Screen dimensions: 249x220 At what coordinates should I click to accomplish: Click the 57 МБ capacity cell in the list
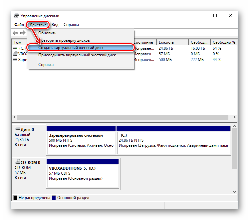click(x=164, y=54)
